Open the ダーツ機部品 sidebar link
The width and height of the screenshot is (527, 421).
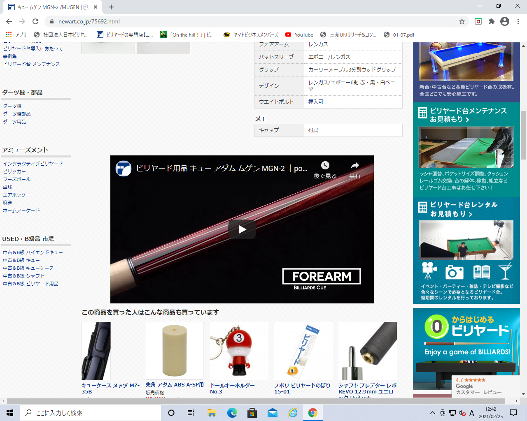[x=17, y=114]
